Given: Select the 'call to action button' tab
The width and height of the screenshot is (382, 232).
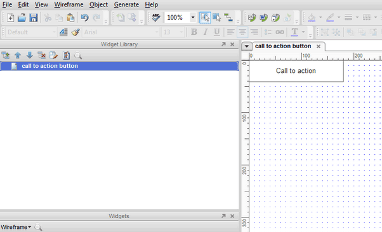Looking at the screenshot, I should pyautogui.click(x=283, y=46).
